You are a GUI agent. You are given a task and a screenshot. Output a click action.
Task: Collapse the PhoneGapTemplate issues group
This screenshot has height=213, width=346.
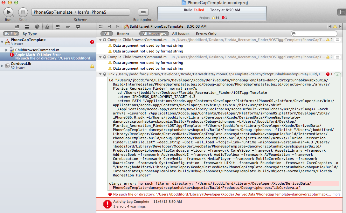click(x=3, y=42)
